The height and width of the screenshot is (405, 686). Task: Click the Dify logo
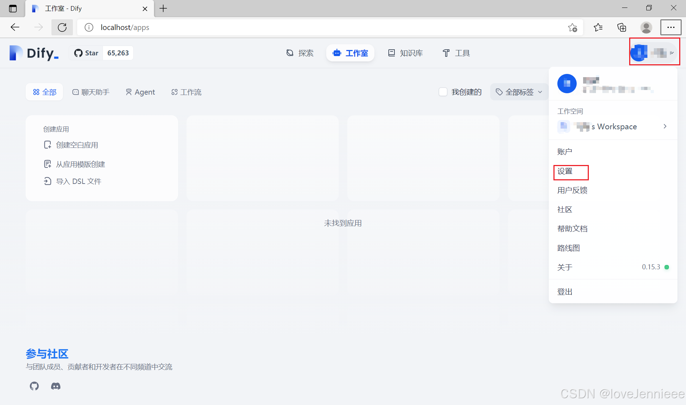click(34, 53)
